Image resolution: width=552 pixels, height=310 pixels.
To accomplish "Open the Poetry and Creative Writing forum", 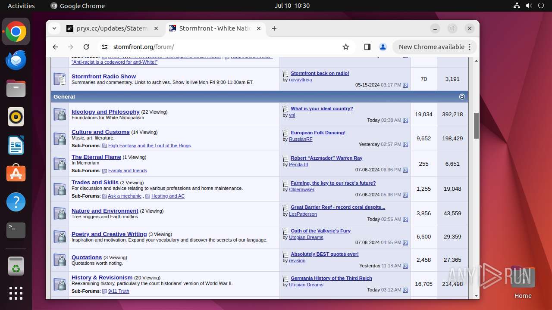I will point(109,234).
